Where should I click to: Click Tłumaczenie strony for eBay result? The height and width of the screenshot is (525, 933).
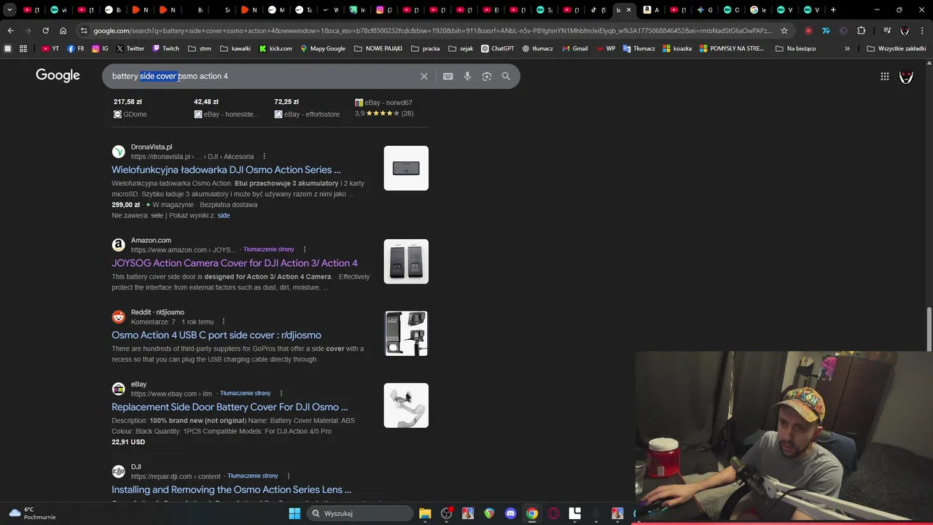coord(246,393)
